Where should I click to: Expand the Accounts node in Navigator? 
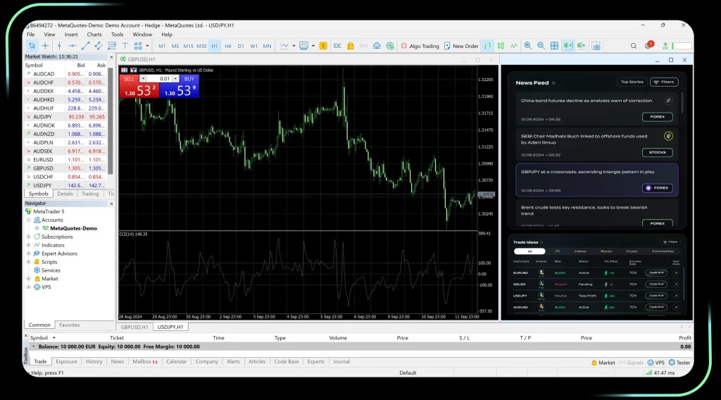pos(29,220)
